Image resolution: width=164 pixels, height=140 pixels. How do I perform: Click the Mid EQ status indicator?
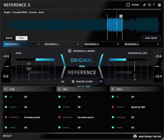(x=59, y=97)
